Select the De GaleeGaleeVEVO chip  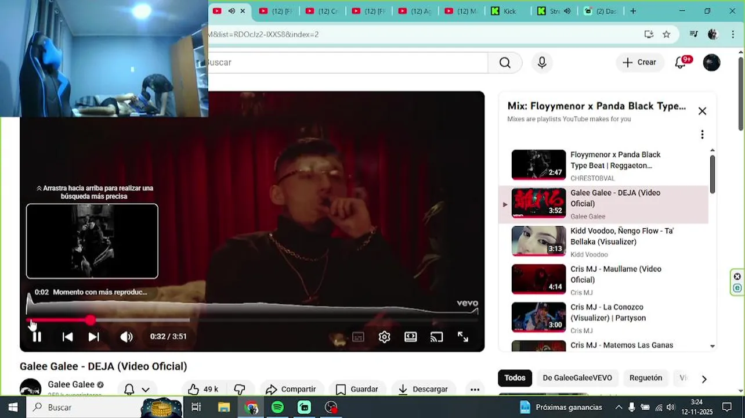pyautogui.click(x=577, y=378)
